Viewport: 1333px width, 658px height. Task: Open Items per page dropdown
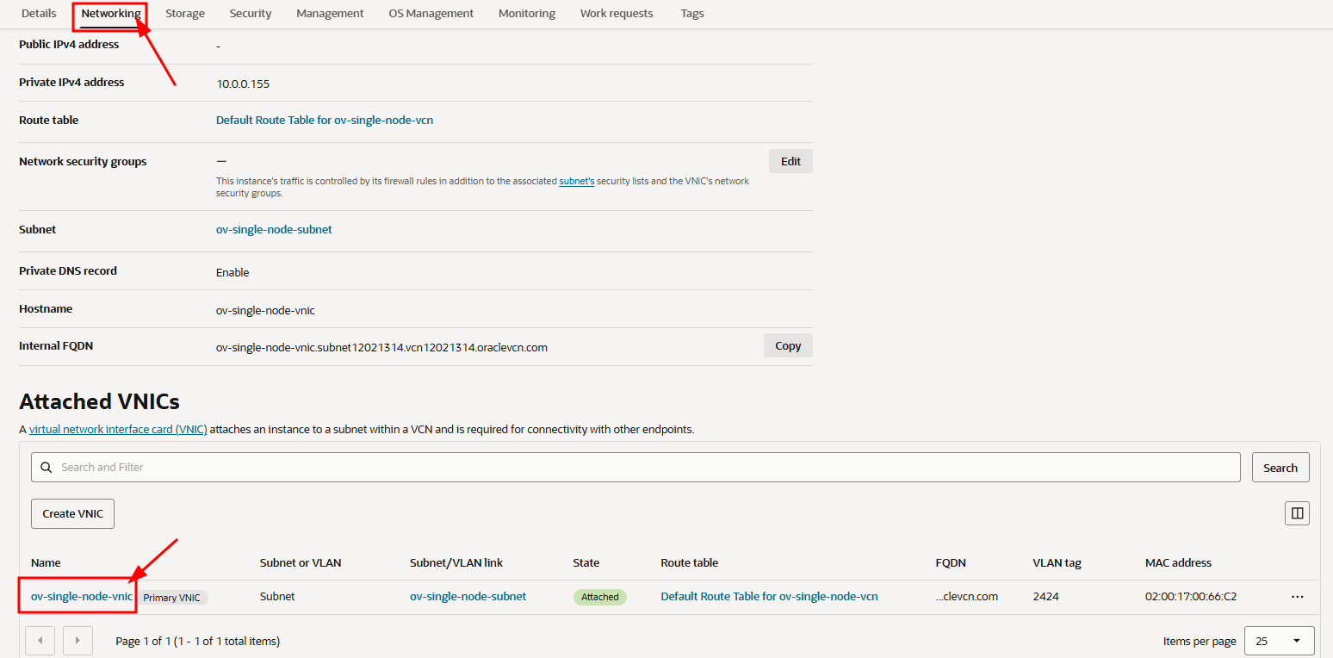coord(1279,641)
